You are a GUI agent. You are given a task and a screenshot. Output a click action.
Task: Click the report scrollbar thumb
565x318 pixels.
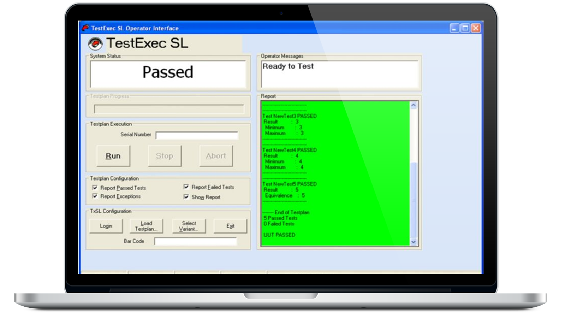click(x=414, y=200)
